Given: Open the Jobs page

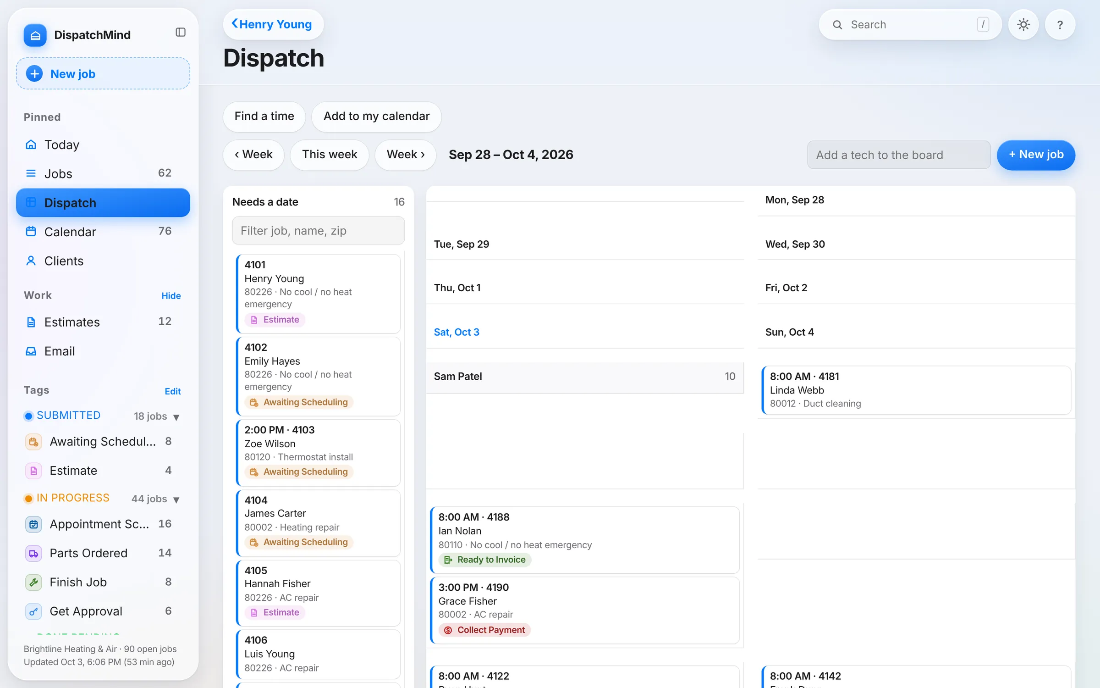Looking at the screenshot, I should pos(103,173).
